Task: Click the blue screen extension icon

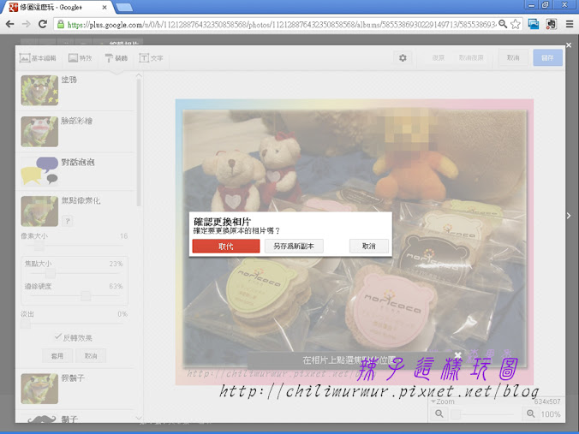Action: (534, 24)
